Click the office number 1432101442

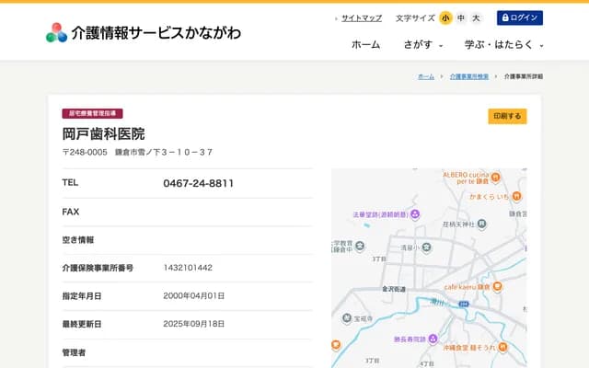point(188,268)
